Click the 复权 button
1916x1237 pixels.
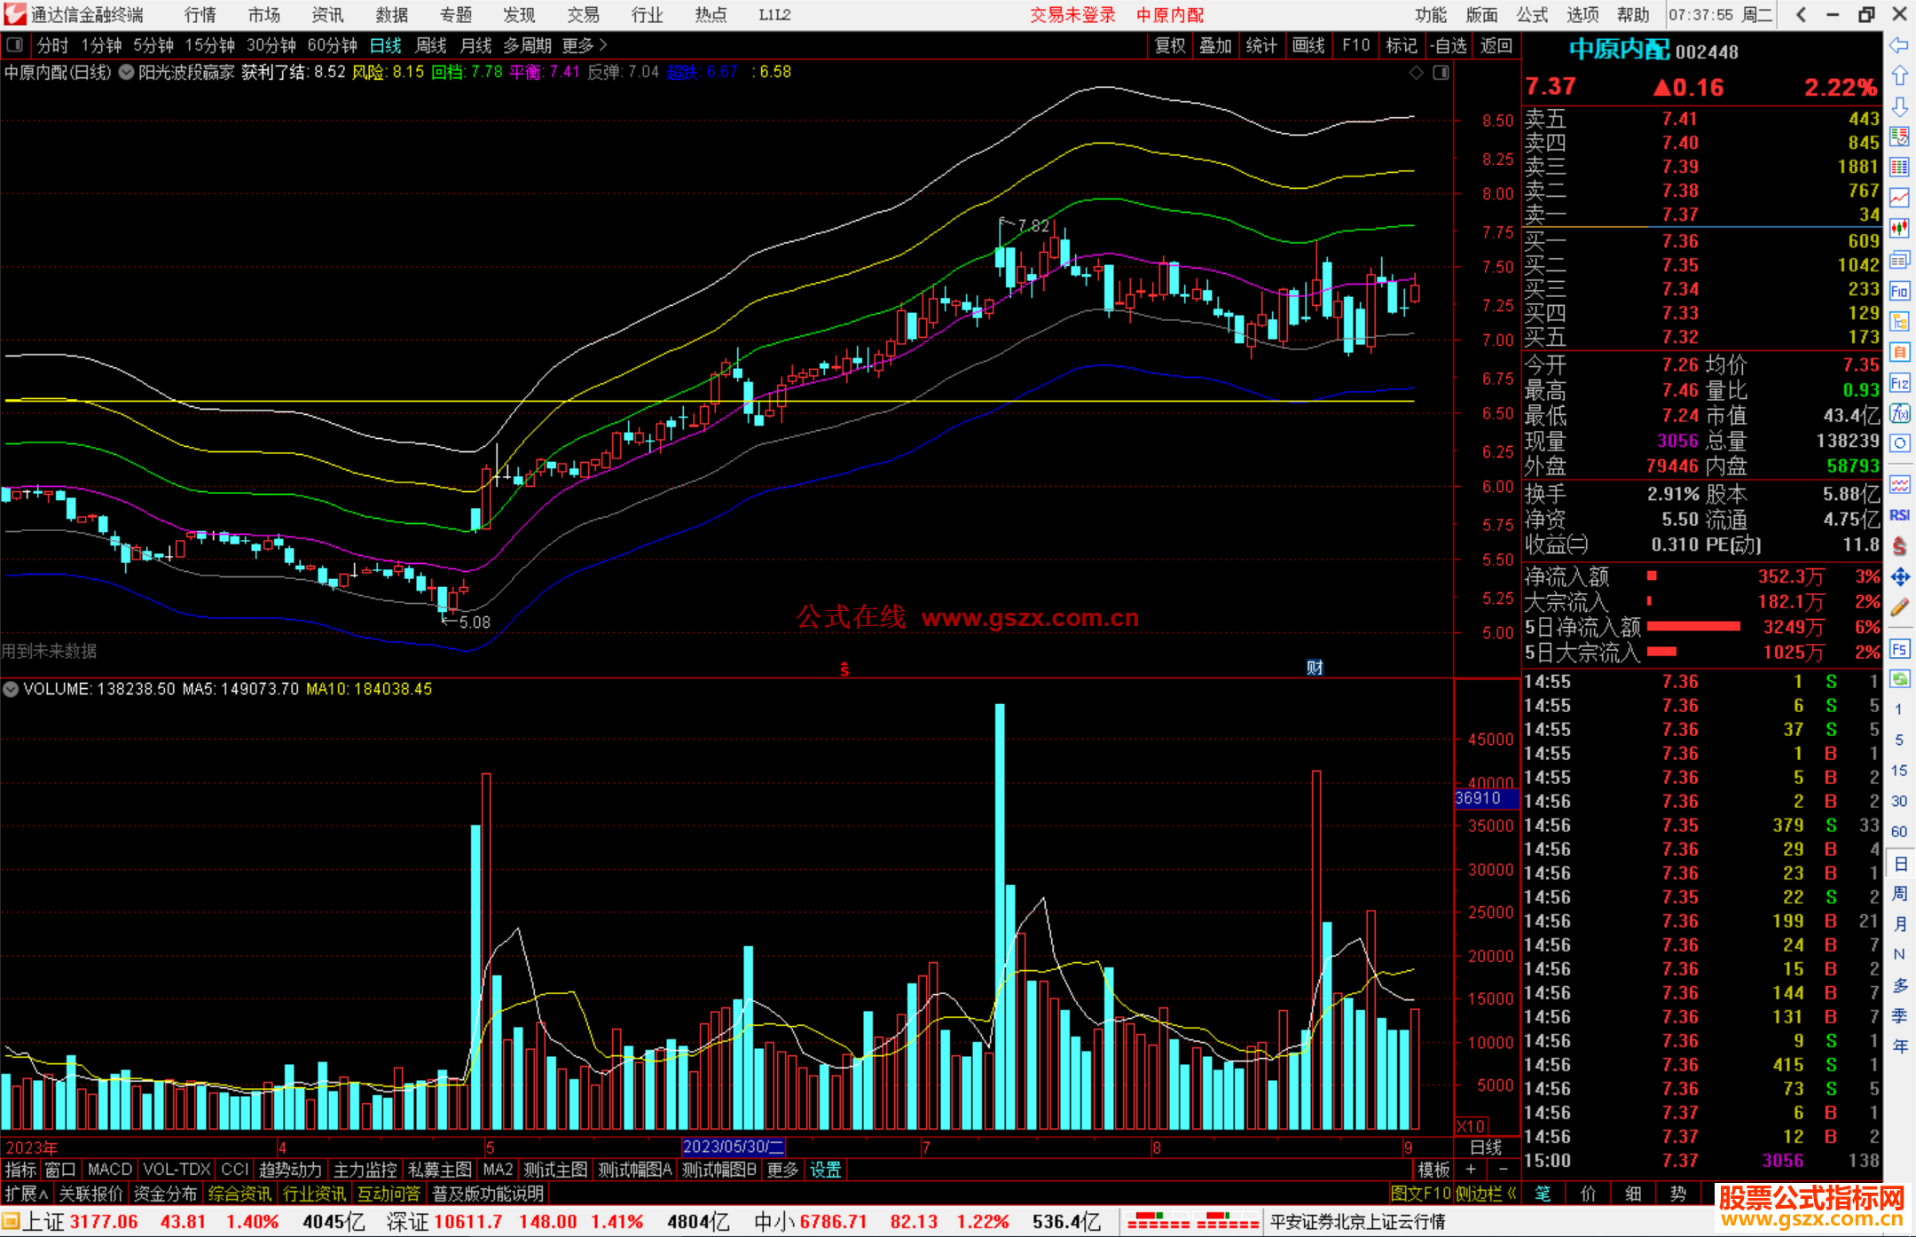(x=1170, y=45)
